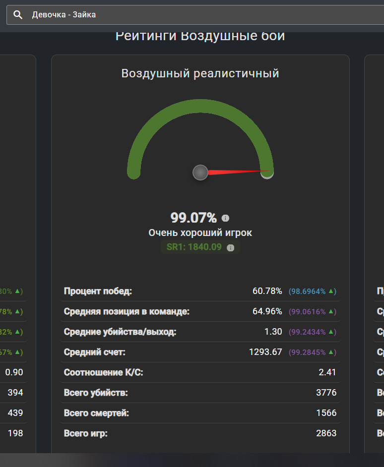
Task: Click the 64.96% value
Action: pos(267,311)
